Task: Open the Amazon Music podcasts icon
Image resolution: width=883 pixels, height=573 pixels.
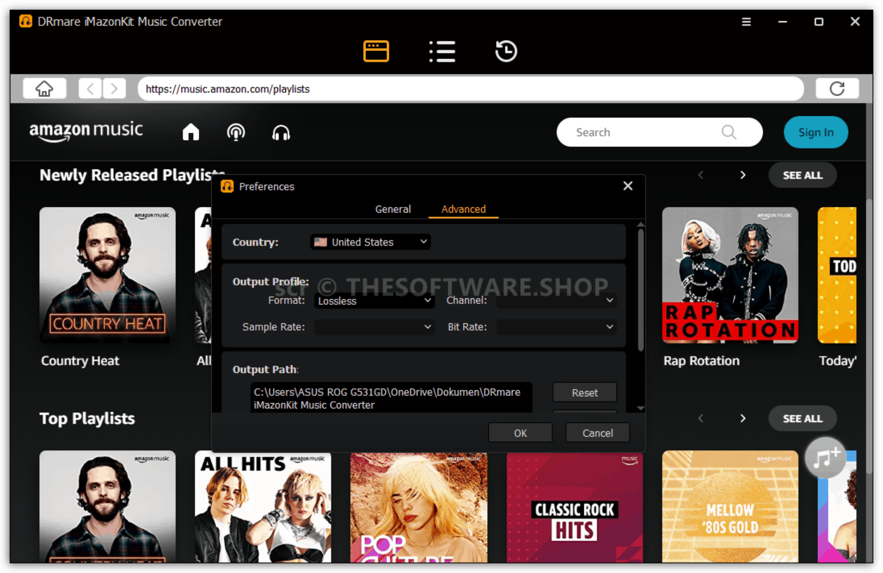Action: 236,132
